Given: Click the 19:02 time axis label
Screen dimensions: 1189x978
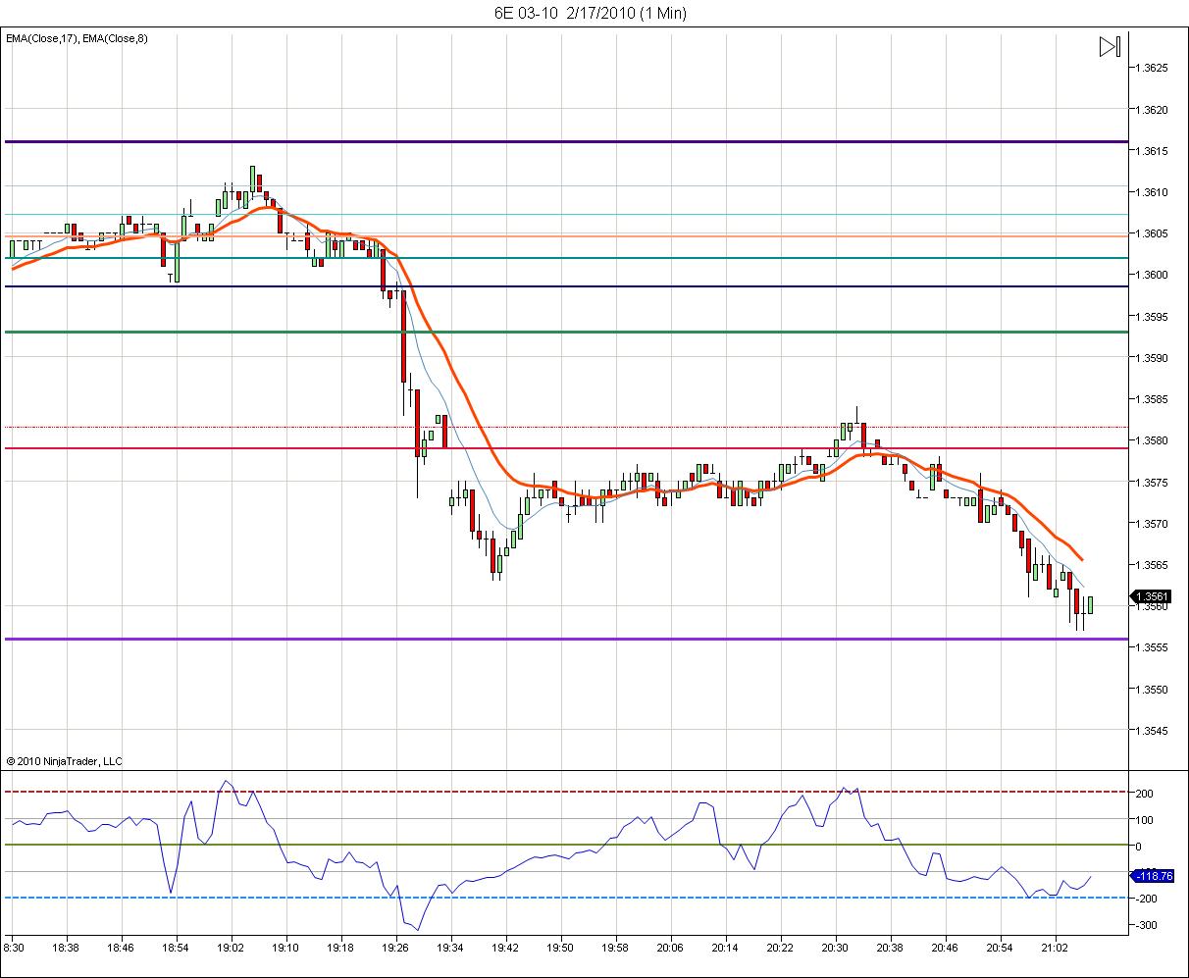Looking at the screenshot, I should click(x=232, y=949).
